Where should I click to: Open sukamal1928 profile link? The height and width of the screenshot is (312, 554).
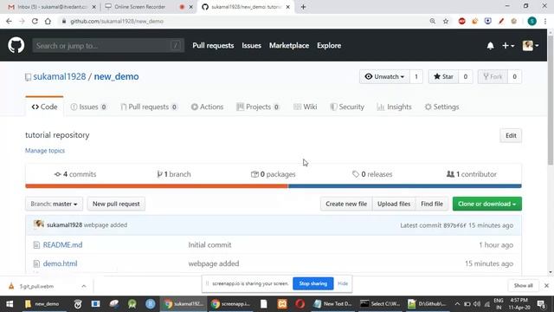click(x=60, y=76)
